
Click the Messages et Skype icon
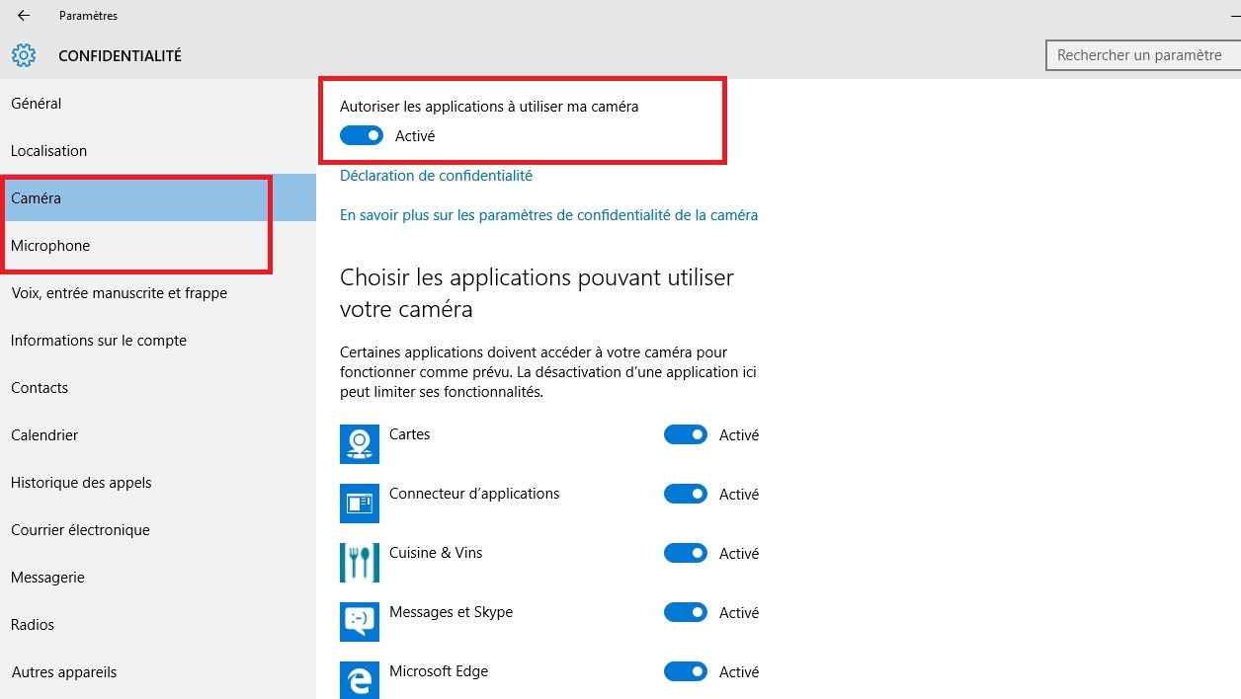(x=360, y=622)
